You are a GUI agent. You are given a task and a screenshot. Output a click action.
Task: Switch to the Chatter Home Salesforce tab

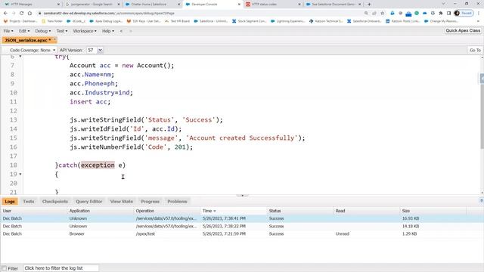149,5
